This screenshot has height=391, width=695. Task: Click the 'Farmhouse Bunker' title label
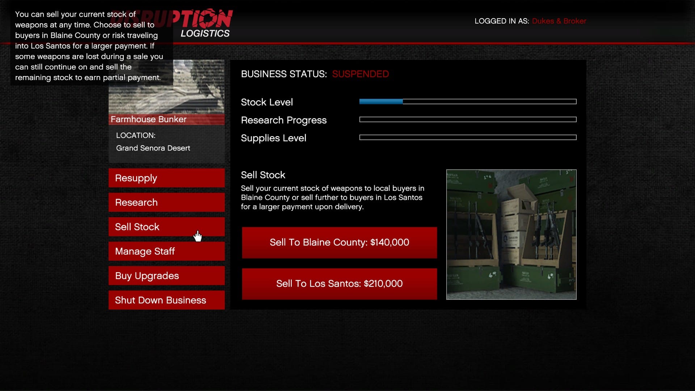coord(148,119)
